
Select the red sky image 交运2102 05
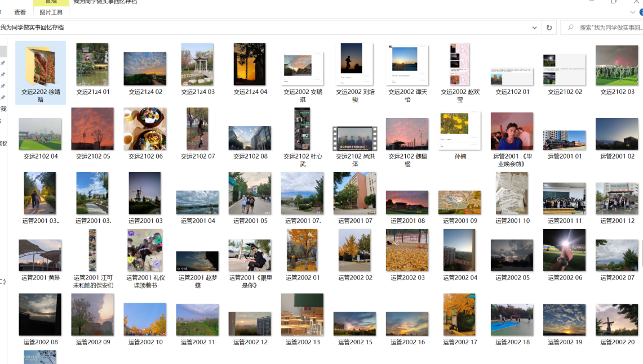pyautogui.click(x=92, y=129)
